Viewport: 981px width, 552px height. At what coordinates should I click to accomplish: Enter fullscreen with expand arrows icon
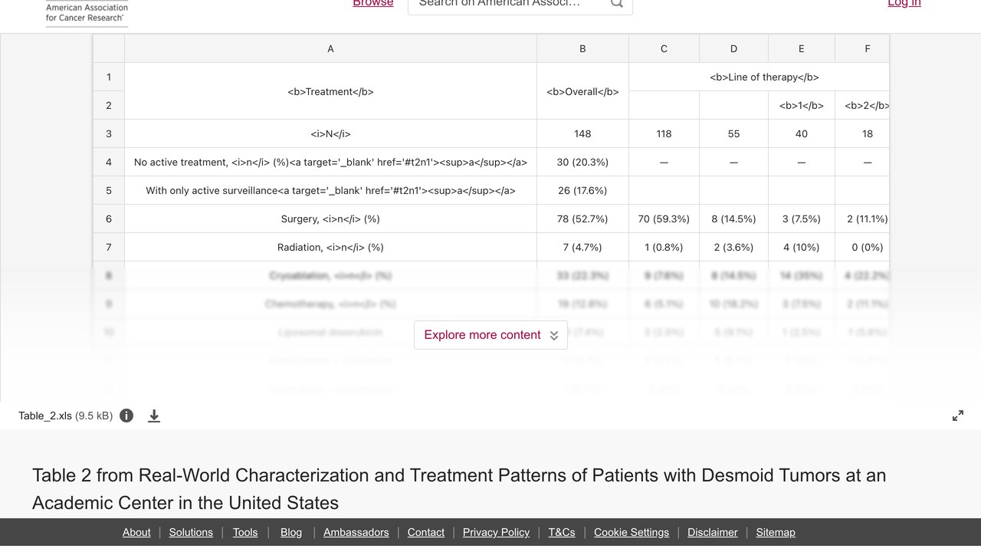(x=958, y=416)
